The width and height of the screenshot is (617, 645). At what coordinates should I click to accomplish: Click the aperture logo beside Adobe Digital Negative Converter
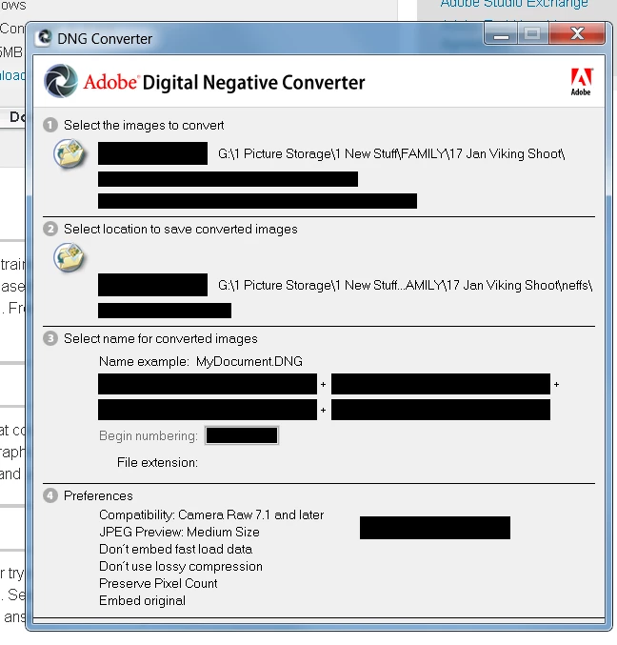click(61, 81)
